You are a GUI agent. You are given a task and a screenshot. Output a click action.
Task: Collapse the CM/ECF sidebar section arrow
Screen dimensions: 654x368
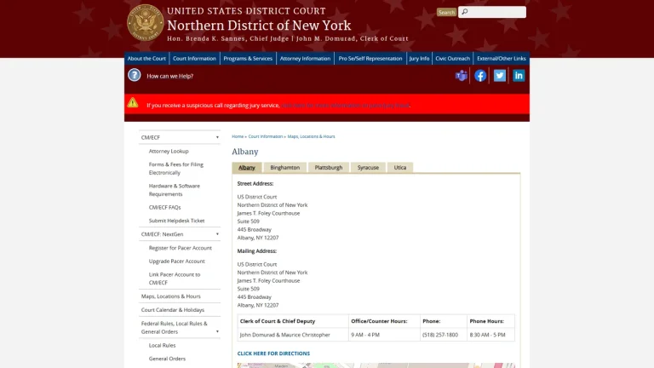[217, 137]
